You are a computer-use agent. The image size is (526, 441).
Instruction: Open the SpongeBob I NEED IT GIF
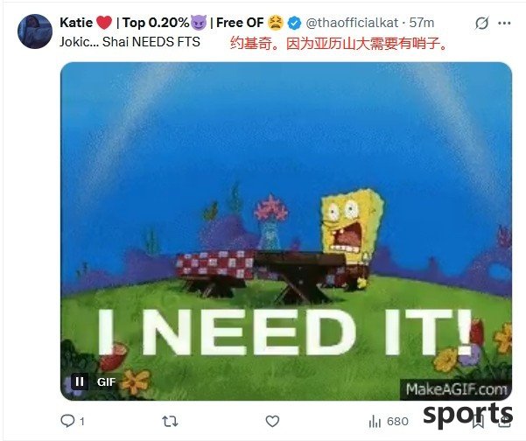coord(286,231)
